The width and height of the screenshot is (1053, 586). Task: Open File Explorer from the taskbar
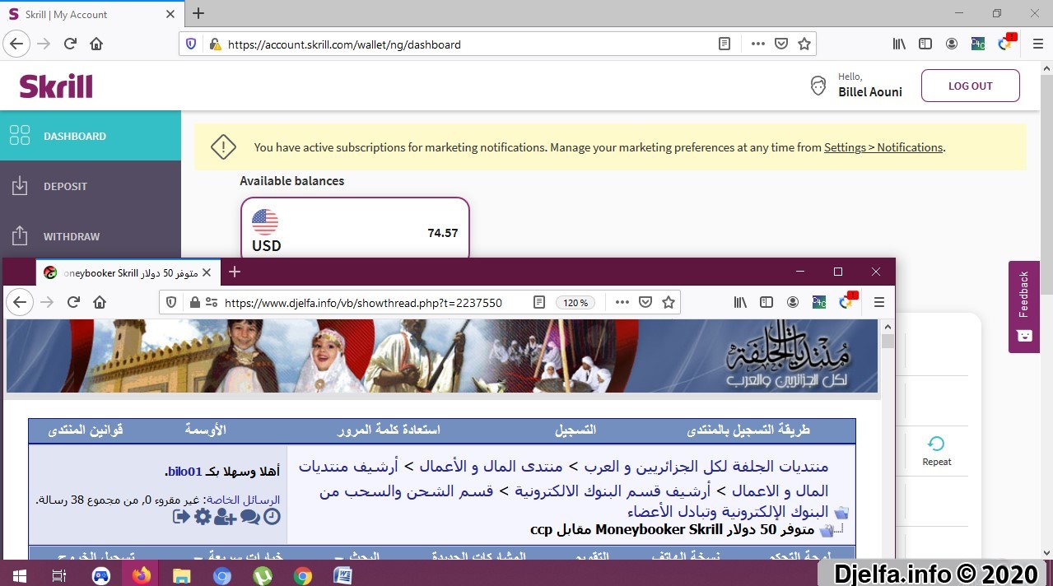coord(181,574)
